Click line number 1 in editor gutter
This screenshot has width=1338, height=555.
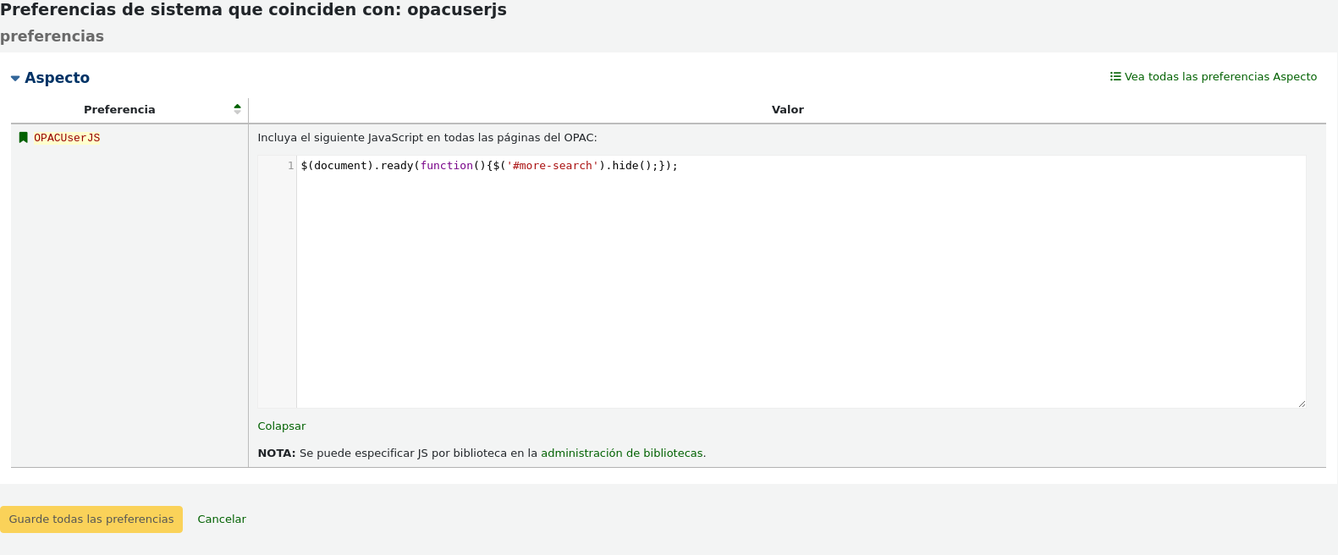[290, 166]
